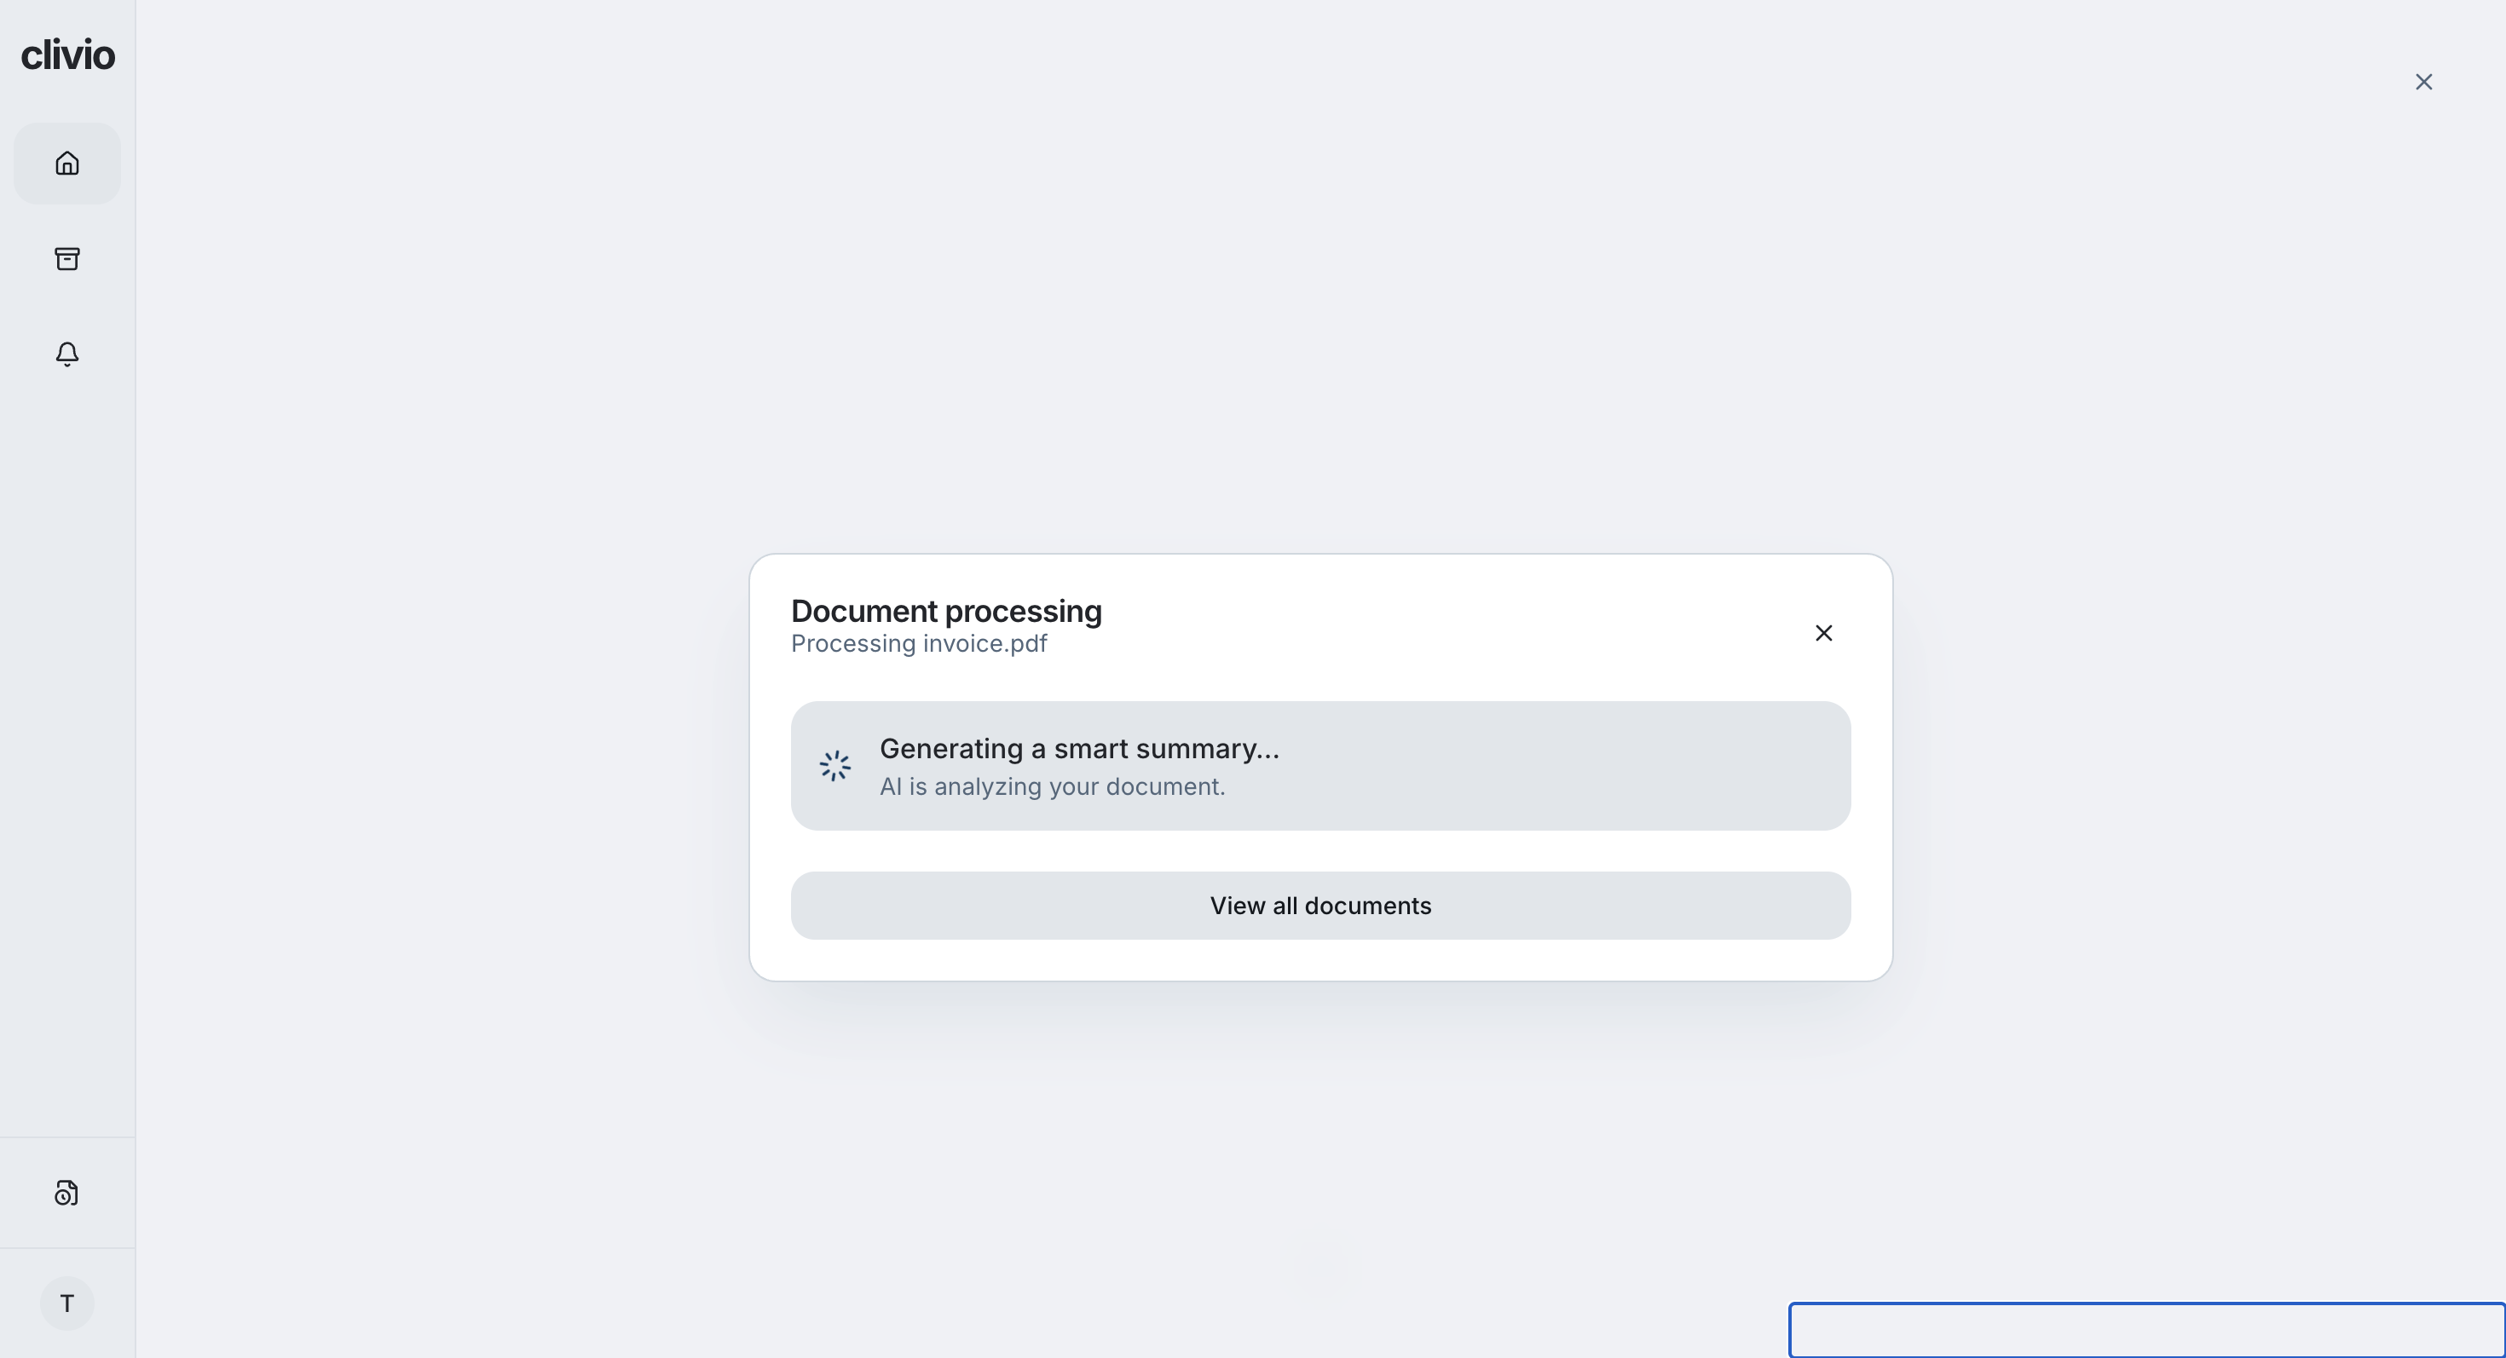The width and height of the screenshot is (2506, 1358).
Task: Click the spinning loader next to smart summary
Action: 834,766
